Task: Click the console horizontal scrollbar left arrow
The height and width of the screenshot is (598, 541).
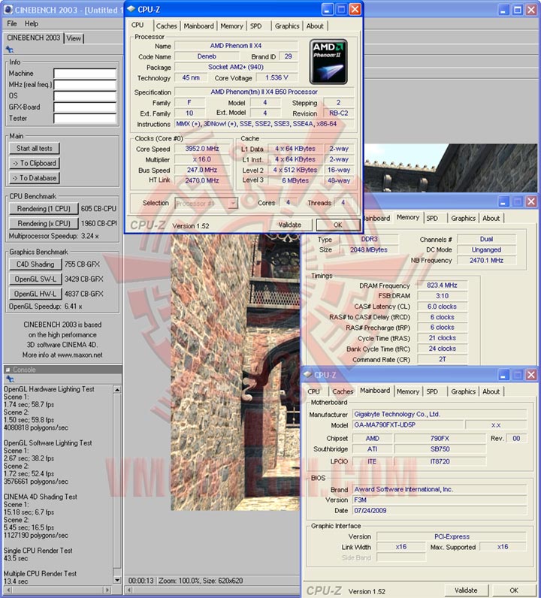Action: pyautogui.click(x=8, y=590)
